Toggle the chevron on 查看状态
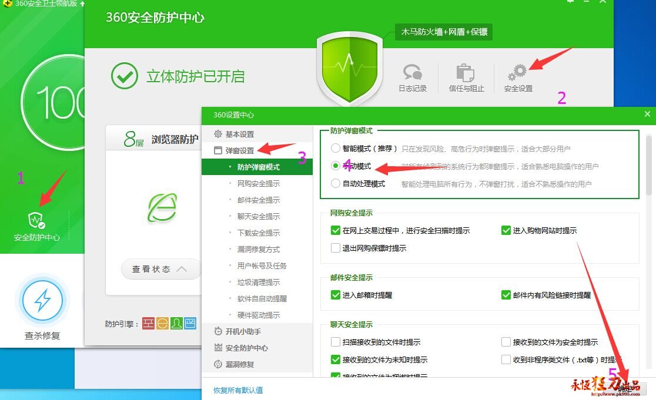Screen dimensions: 656x400 [x=182, y=269]
